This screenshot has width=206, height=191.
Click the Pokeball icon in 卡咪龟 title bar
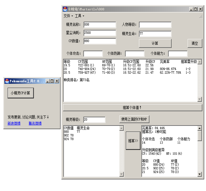tap(65, 9)
